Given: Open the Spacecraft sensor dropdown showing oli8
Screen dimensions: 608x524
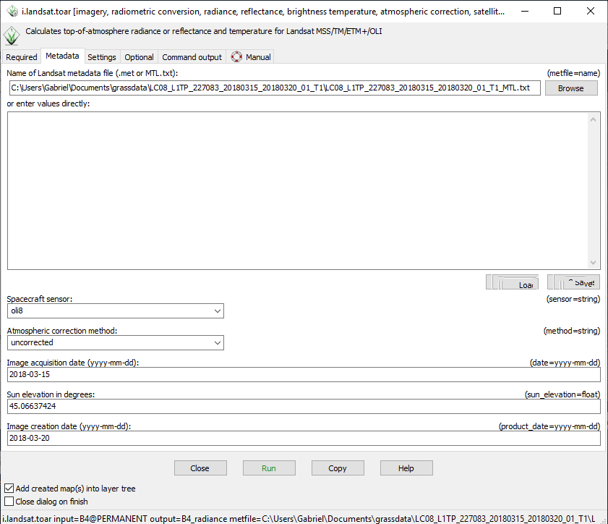Looking at the screenshot, I should click(x=116, y=311).
